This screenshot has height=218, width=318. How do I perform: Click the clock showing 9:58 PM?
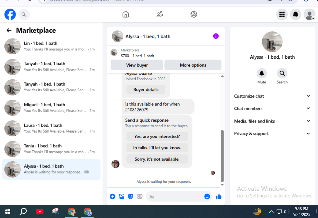(x=302, y=209)
